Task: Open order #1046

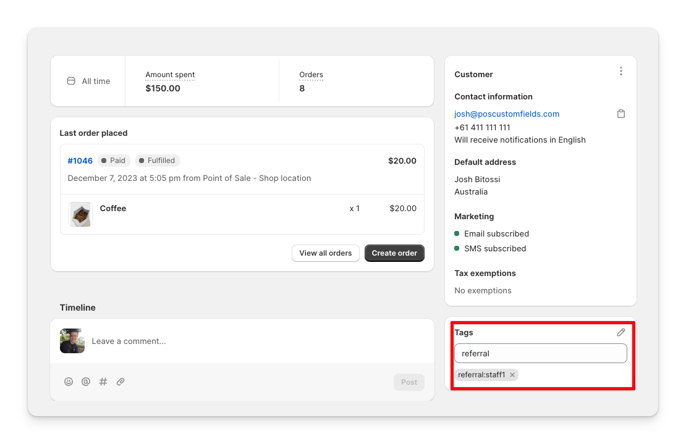Action: pyautogui.click(x=80, y=161)
